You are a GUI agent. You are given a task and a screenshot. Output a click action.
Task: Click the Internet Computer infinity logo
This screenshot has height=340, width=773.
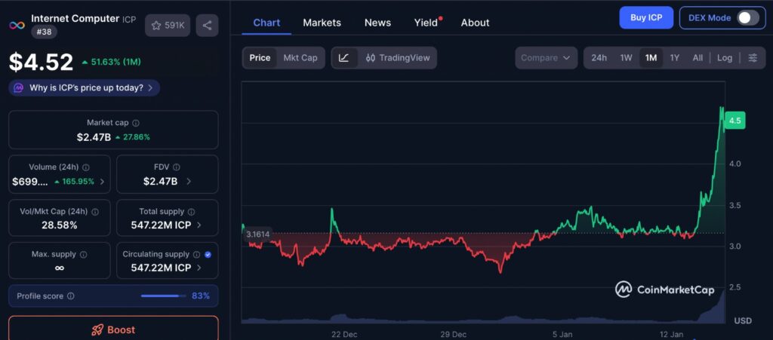click(17, 25)
